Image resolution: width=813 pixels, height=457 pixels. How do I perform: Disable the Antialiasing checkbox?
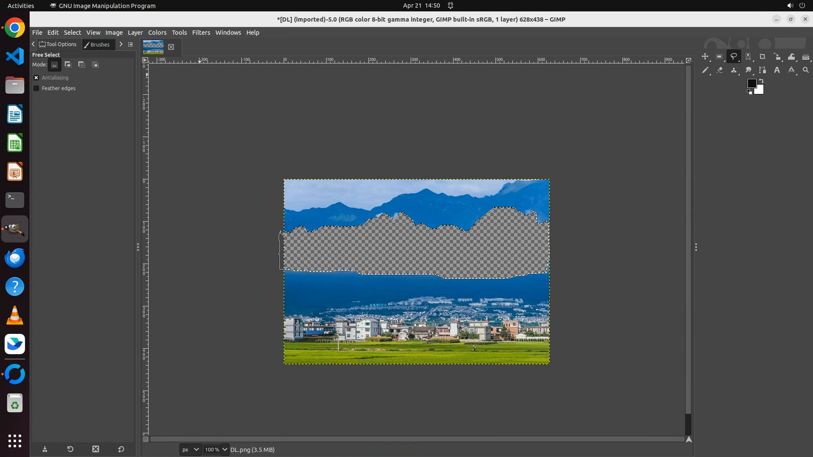pos(36,78)
